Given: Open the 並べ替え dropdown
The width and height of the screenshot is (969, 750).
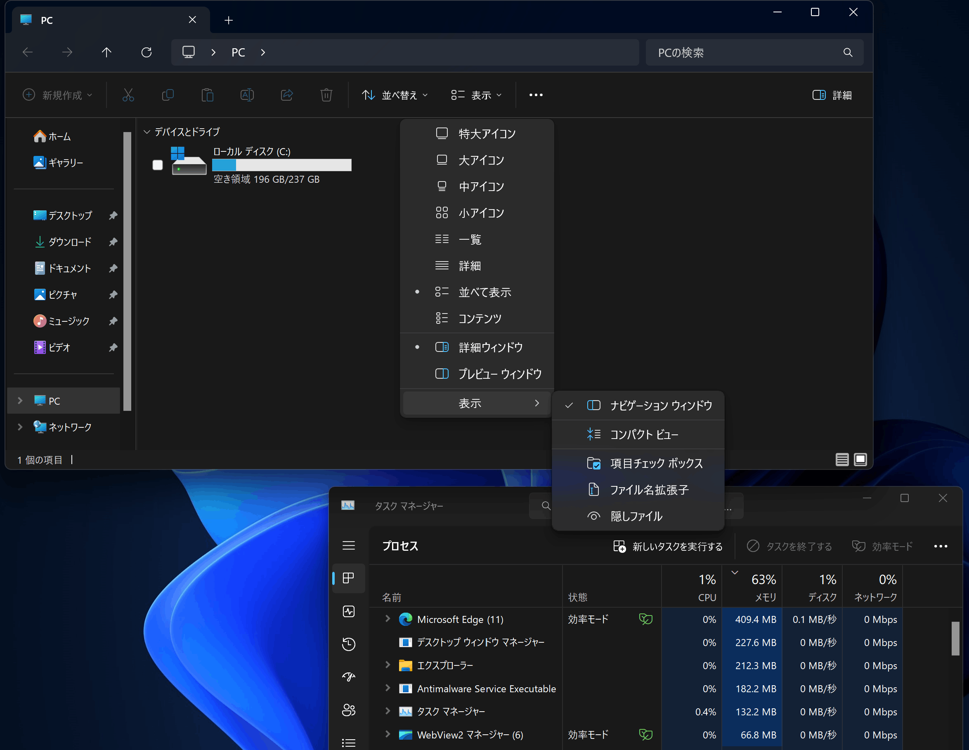Looking at the screenshot, I should click(394, 95).
